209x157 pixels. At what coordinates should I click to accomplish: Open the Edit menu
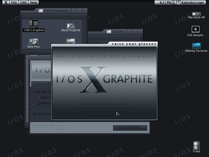(x=24, y=3)
